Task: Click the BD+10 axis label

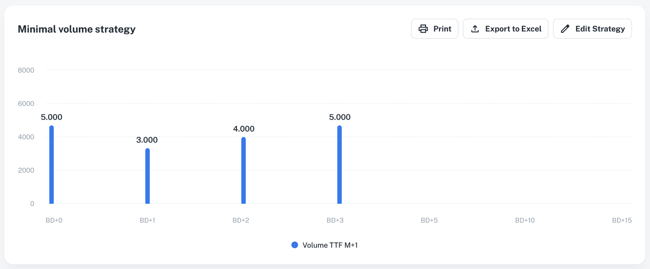Action: pos(524,221)
